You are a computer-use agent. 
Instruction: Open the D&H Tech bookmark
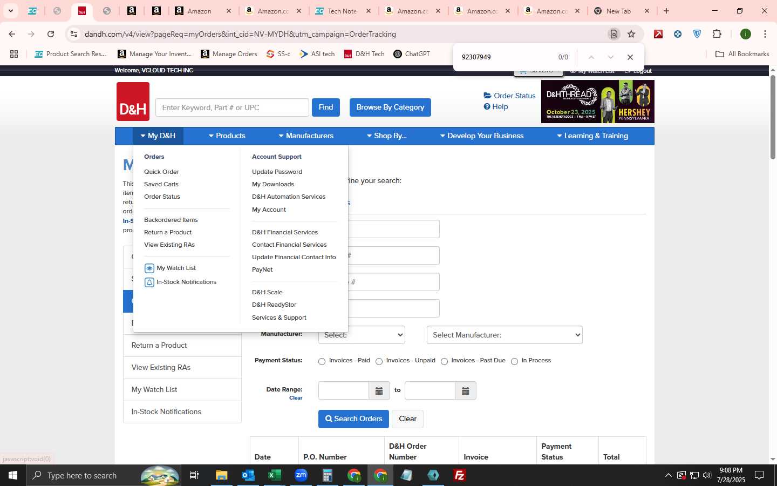coord(364,54)
